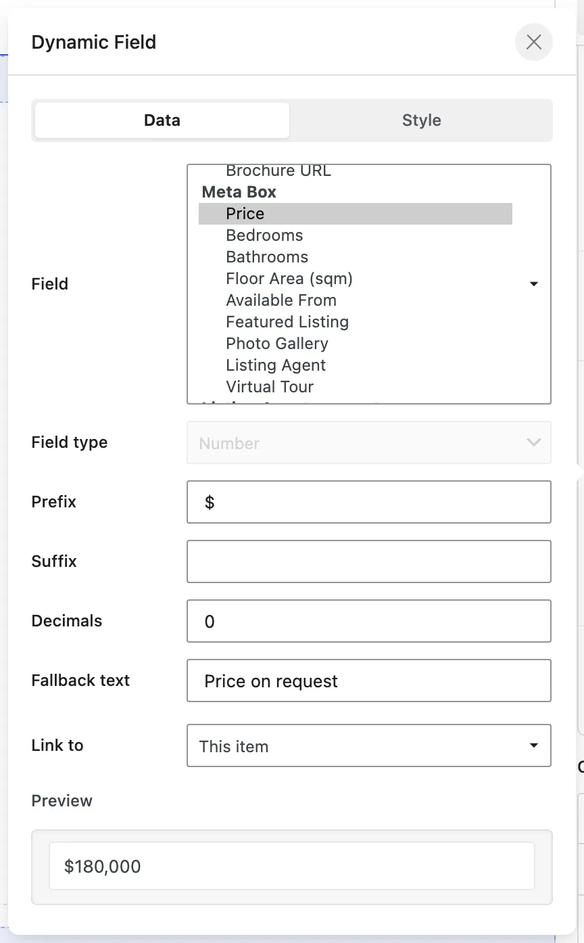Choose Photo Gallery field option

point(356,344)
